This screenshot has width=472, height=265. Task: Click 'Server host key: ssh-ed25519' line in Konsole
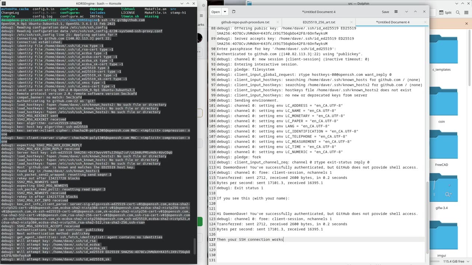[x=87, y=152]
